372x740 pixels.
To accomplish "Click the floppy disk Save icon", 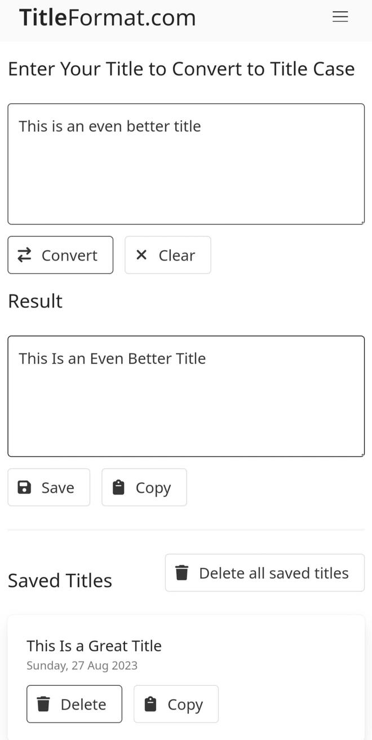I will coord(24,487).
